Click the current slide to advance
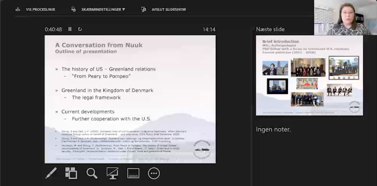The image size is (377, 186). [130, 99]
